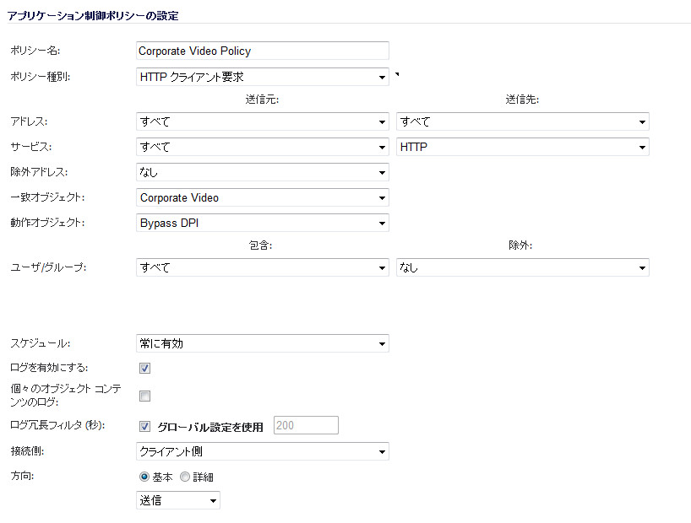Click the ポリシー名 text field
Image resolution: width=691 pixels, height=523 pixels.
[262, 51]
